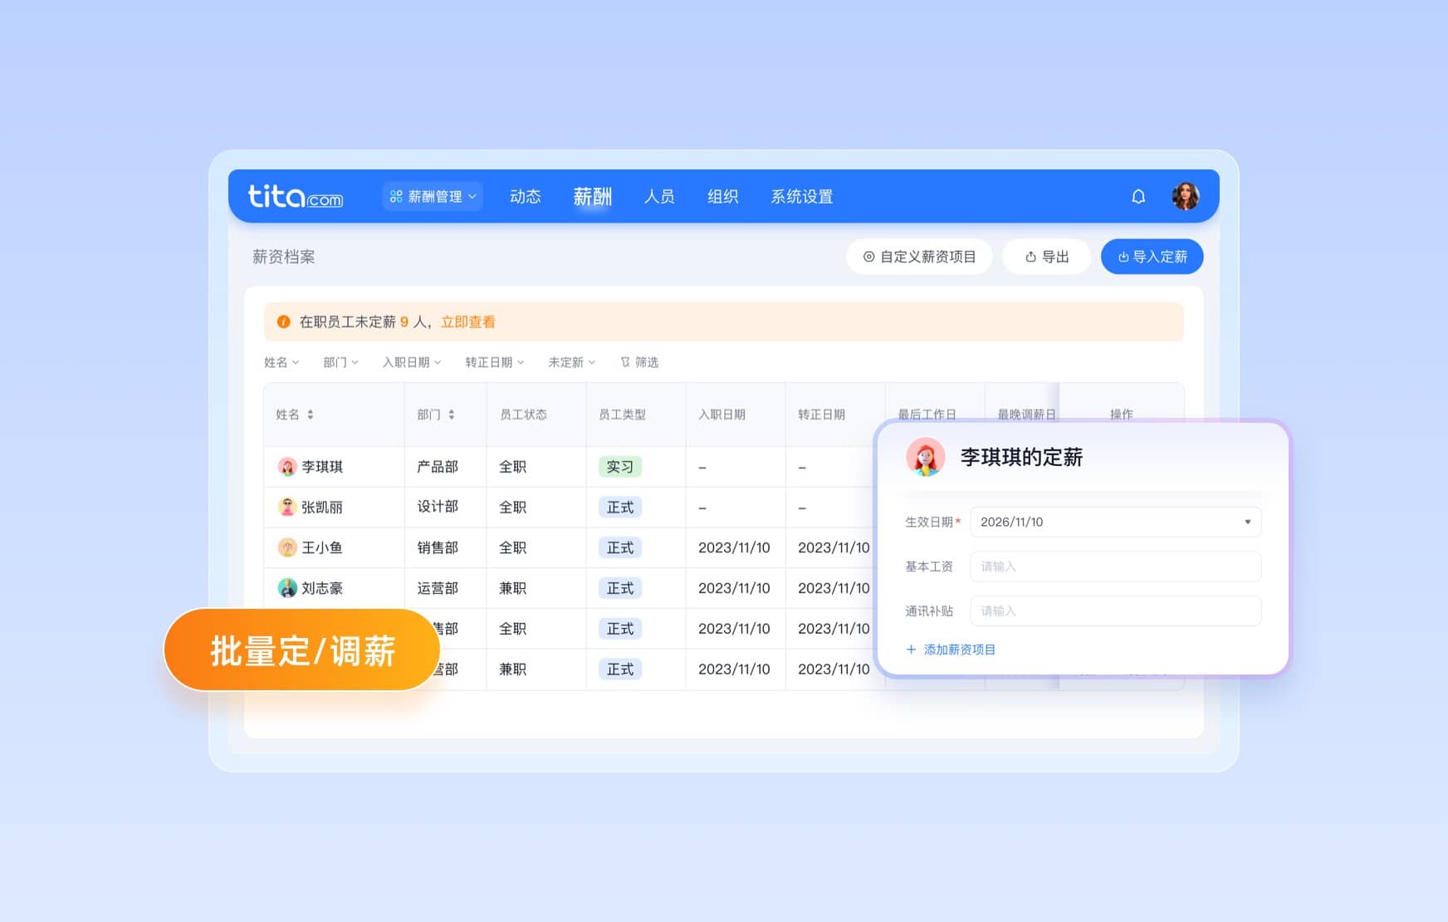The height and width of the screenshot is (922, 1448).
Task: Click Wang Xiaoyu's (王小鱼) row avatar
Action: [287, 547]
